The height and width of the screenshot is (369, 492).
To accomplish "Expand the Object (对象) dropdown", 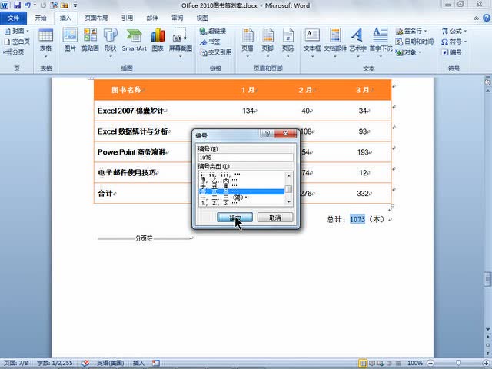I will (420, 52).
